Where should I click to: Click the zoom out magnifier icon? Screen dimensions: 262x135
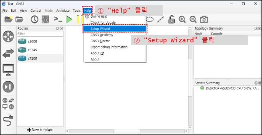[193, 19]
